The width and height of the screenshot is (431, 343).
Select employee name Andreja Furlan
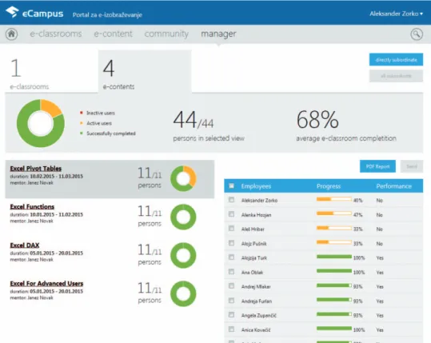[x=257, y=301]
